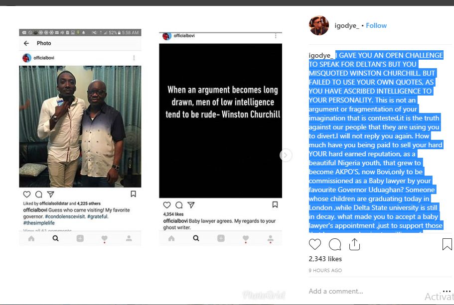Advance to the next photo with the carousel arrow
Image resolution: width=454 pixels, height=305 pixels.
[x=286, y=155]
